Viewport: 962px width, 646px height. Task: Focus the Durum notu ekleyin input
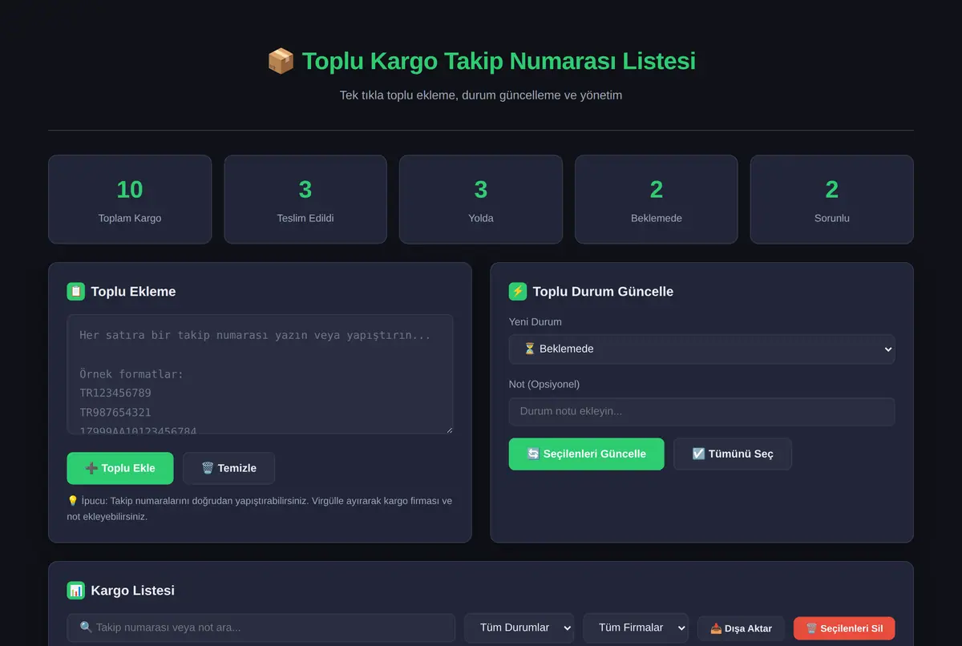pos(701,412)
